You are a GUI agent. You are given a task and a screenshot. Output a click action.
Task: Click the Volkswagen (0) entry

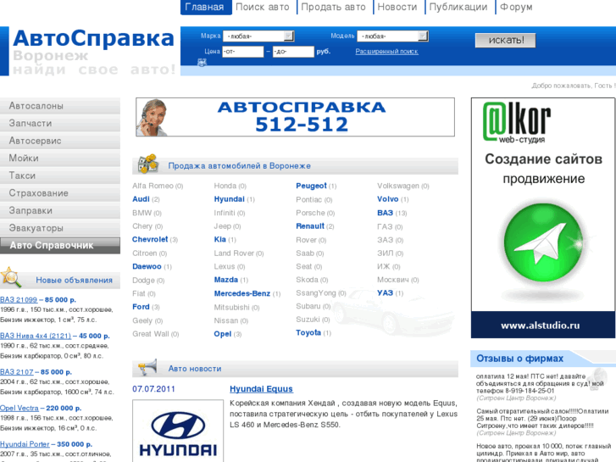click(403, 186)
